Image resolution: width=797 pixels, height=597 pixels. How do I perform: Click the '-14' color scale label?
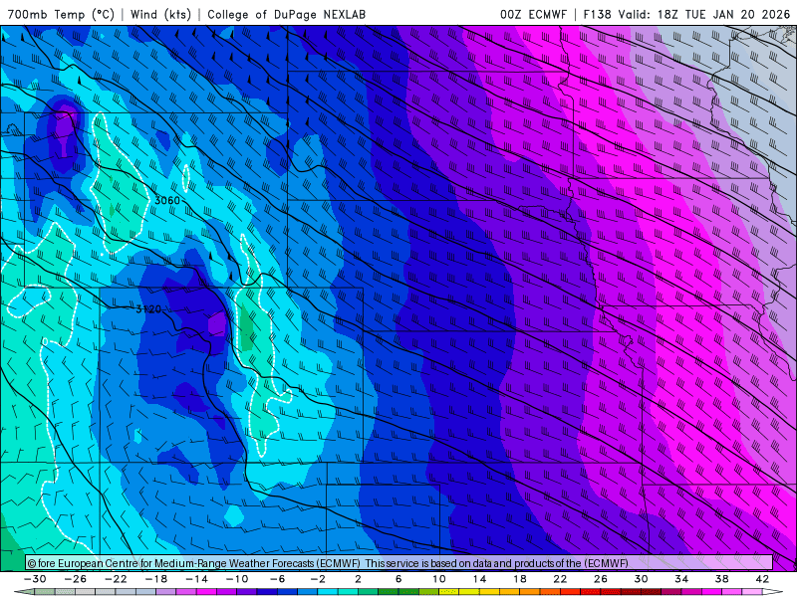click(x=196, y=579)
